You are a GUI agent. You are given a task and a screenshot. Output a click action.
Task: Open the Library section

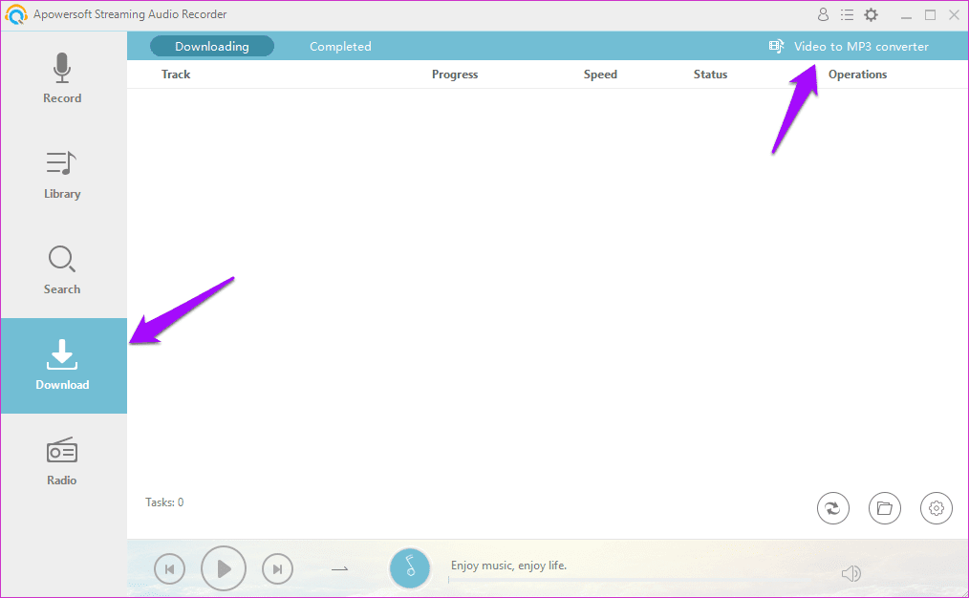click(62, 175)
